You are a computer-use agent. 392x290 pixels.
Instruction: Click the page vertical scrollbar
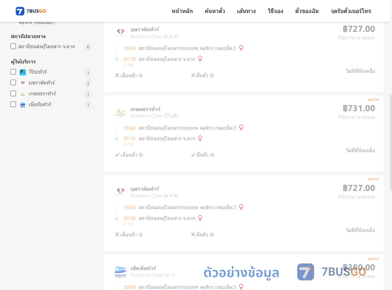point(391,142)
